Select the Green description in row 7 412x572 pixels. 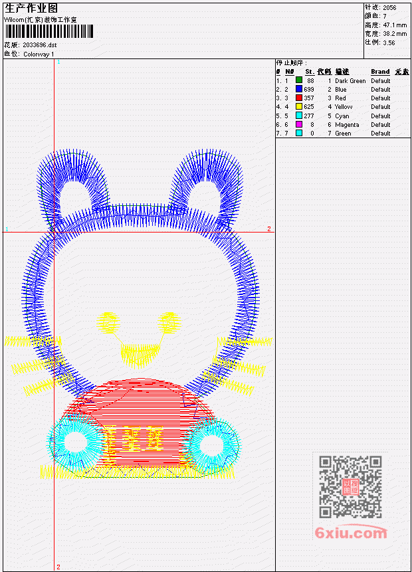coord(343,134)
